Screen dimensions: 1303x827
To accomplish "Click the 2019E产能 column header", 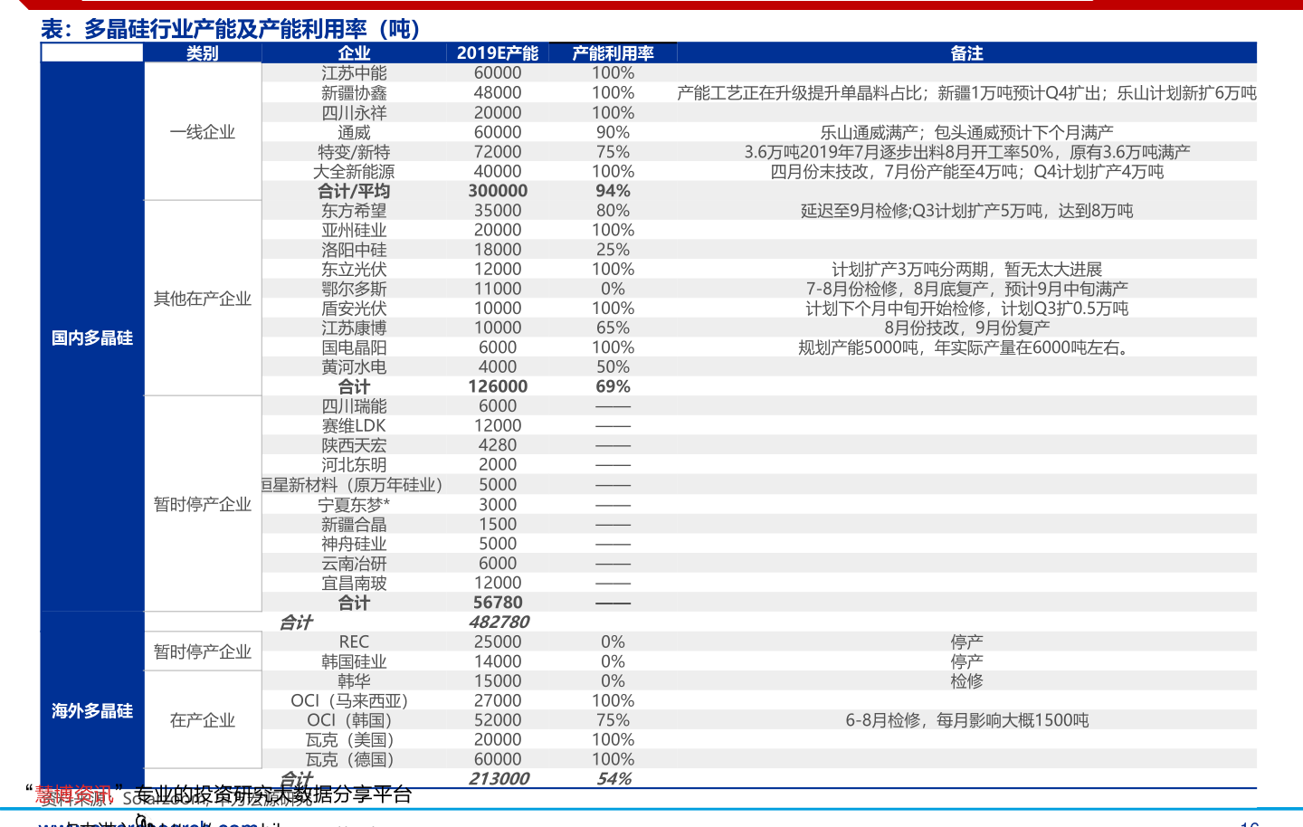I will [x=498, y=53].
